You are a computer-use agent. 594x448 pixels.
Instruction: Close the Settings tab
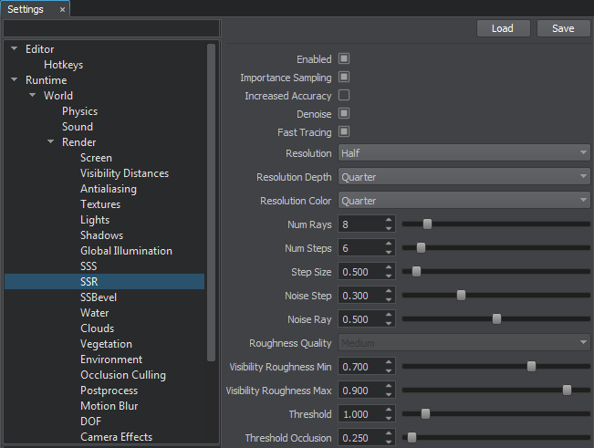tap(62, 9)
